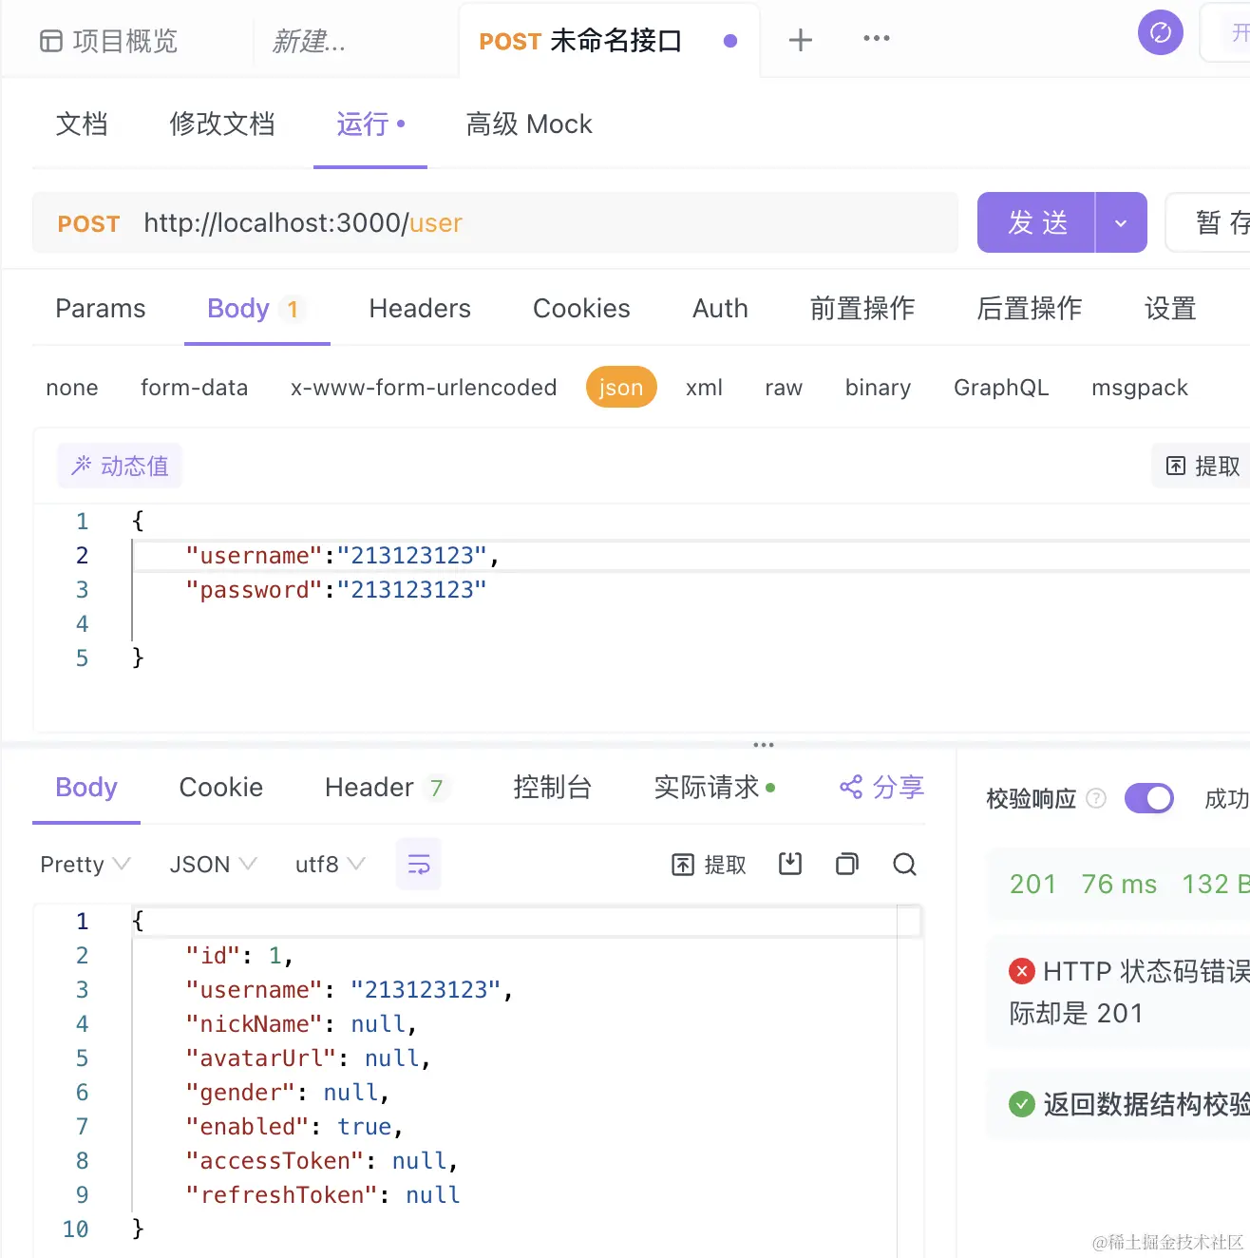Click 提取 in the response toolbar
The image size is (1250, 1258).
tap(710, 865)
